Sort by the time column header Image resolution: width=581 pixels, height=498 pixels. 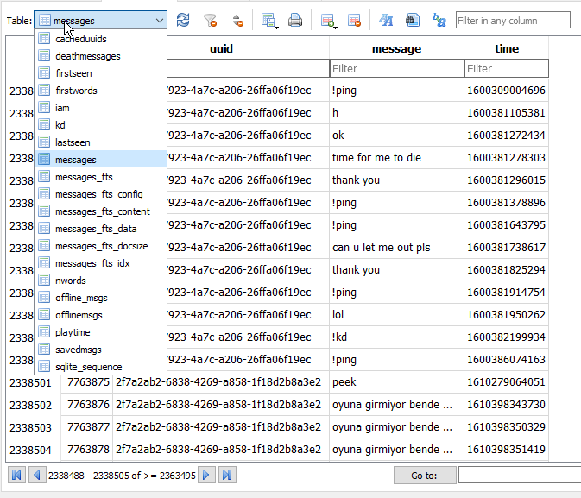click(x=506, y=49)
